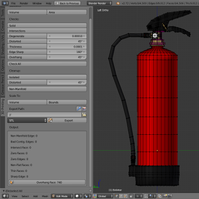The height and width of the screenshot is (199, 199).
Task: Click Cleanup Distorted angle field 45°
Action: tap(67, 82)
